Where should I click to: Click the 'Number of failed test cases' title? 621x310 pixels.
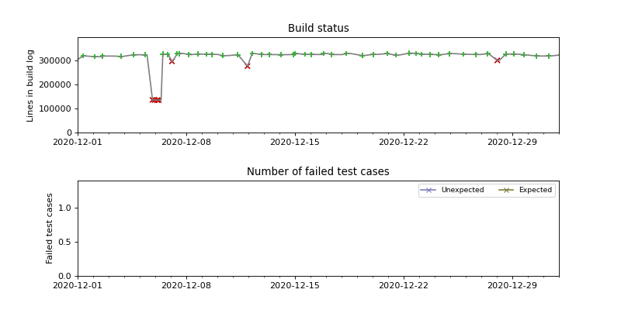[318, 172]
